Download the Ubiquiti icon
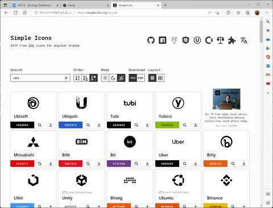273x208 pixels. 99,125
